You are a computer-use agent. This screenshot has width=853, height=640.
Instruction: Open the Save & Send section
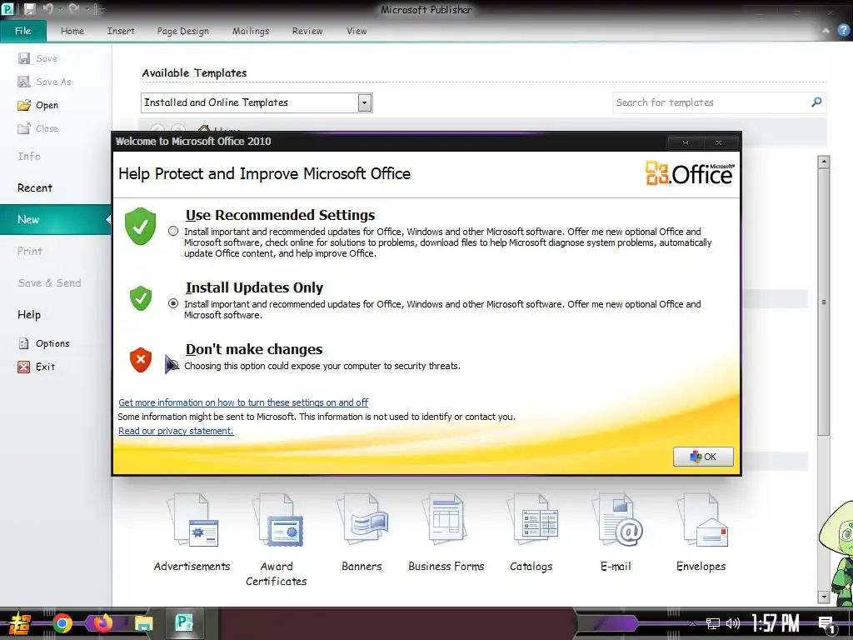point(49,283)
